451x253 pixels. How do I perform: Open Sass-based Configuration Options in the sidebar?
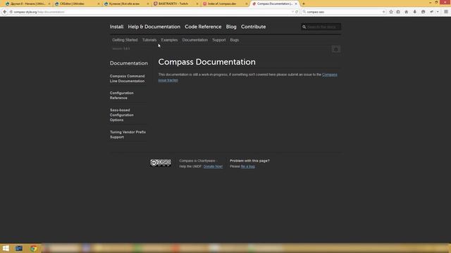coord(122,115)
